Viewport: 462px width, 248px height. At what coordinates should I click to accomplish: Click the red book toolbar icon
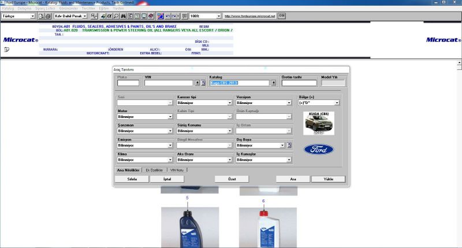(x=151, y=16)
